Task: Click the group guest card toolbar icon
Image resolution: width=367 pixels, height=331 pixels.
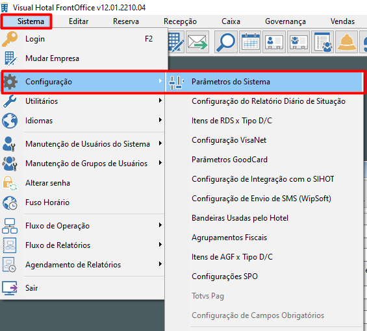Action: click(x=299, y=42)
